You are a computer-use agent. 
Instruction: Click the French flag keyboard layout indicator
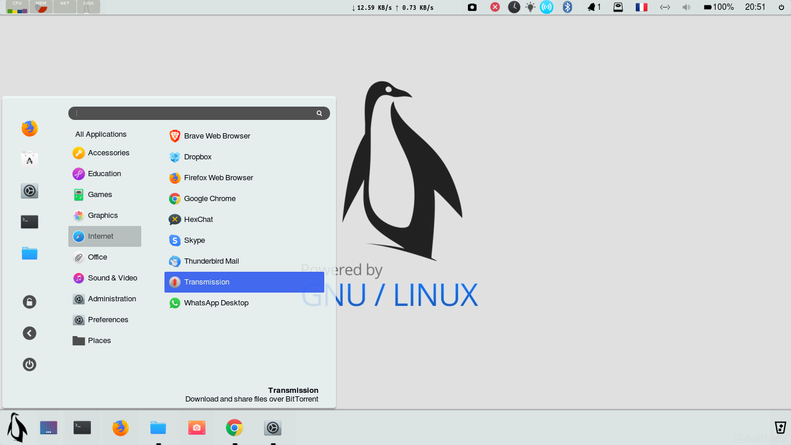point(642,7)
